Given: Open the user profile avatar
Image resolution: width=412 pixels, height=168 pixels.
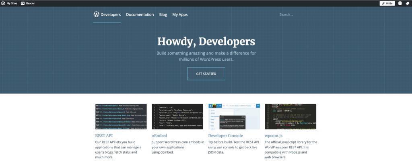Looking at the screenshot, I should click(x=400, y=3).
